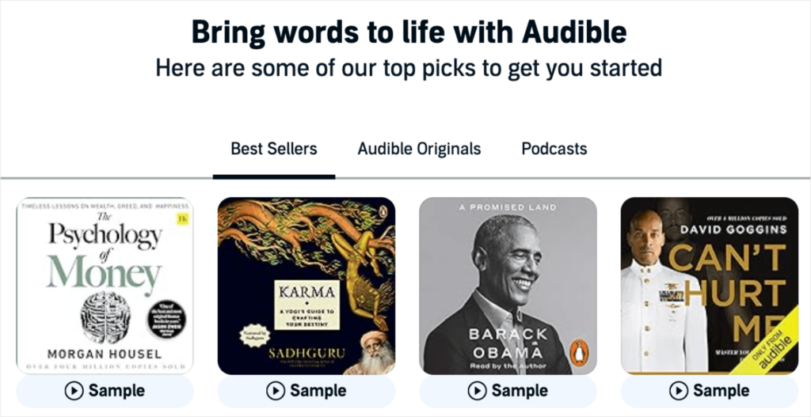This screenshot has width=811, height=417.
Task: Hit the play icon below Can't Hurt Me
Action: click(x=679, y=391)
